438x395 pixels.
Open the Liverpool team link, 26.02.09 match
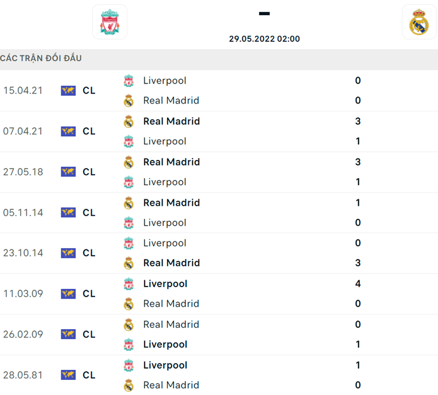click(165, 344)
